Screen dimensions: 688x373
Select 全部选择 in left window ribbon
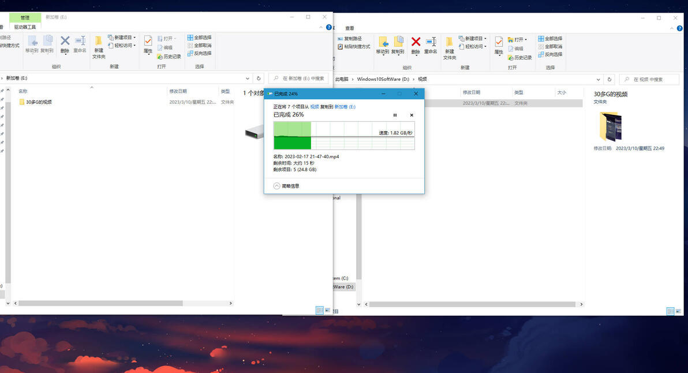click(x=199, y=38)
